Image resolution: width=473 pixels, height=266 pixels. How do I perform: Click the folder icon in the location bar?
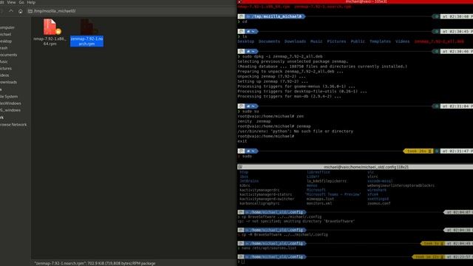coord(30,11)
